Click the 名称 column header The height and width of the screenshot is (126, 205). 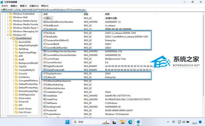45,14
